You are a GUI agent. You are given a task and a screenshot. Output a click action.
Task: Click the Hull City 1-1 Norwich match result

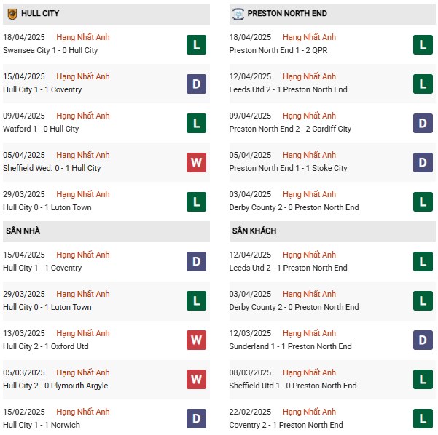tap(42, 425)
